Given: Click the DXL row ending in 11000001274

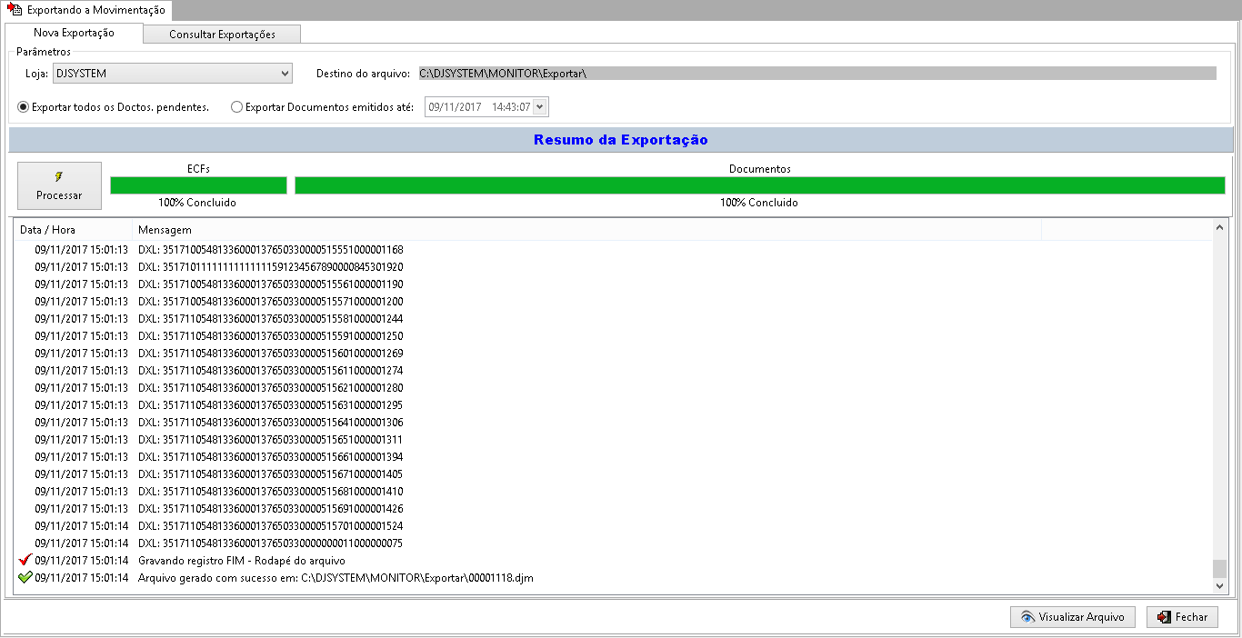Looking at the screenshot, I should click(x=614, y=370).
